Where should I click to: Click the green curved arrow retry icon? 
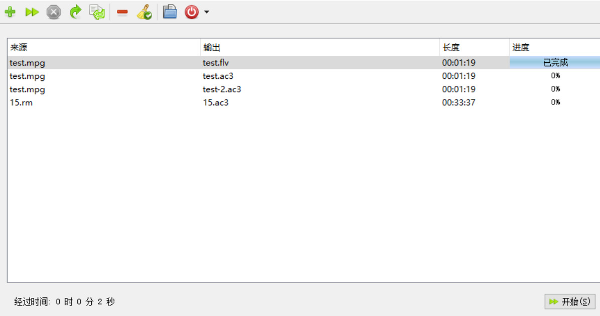(x=76, y=12)
